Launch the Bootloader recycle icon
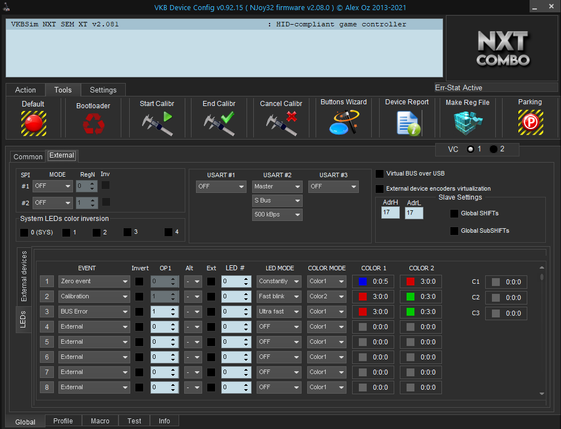Screen dimensions: 561x429 (93, 123)
